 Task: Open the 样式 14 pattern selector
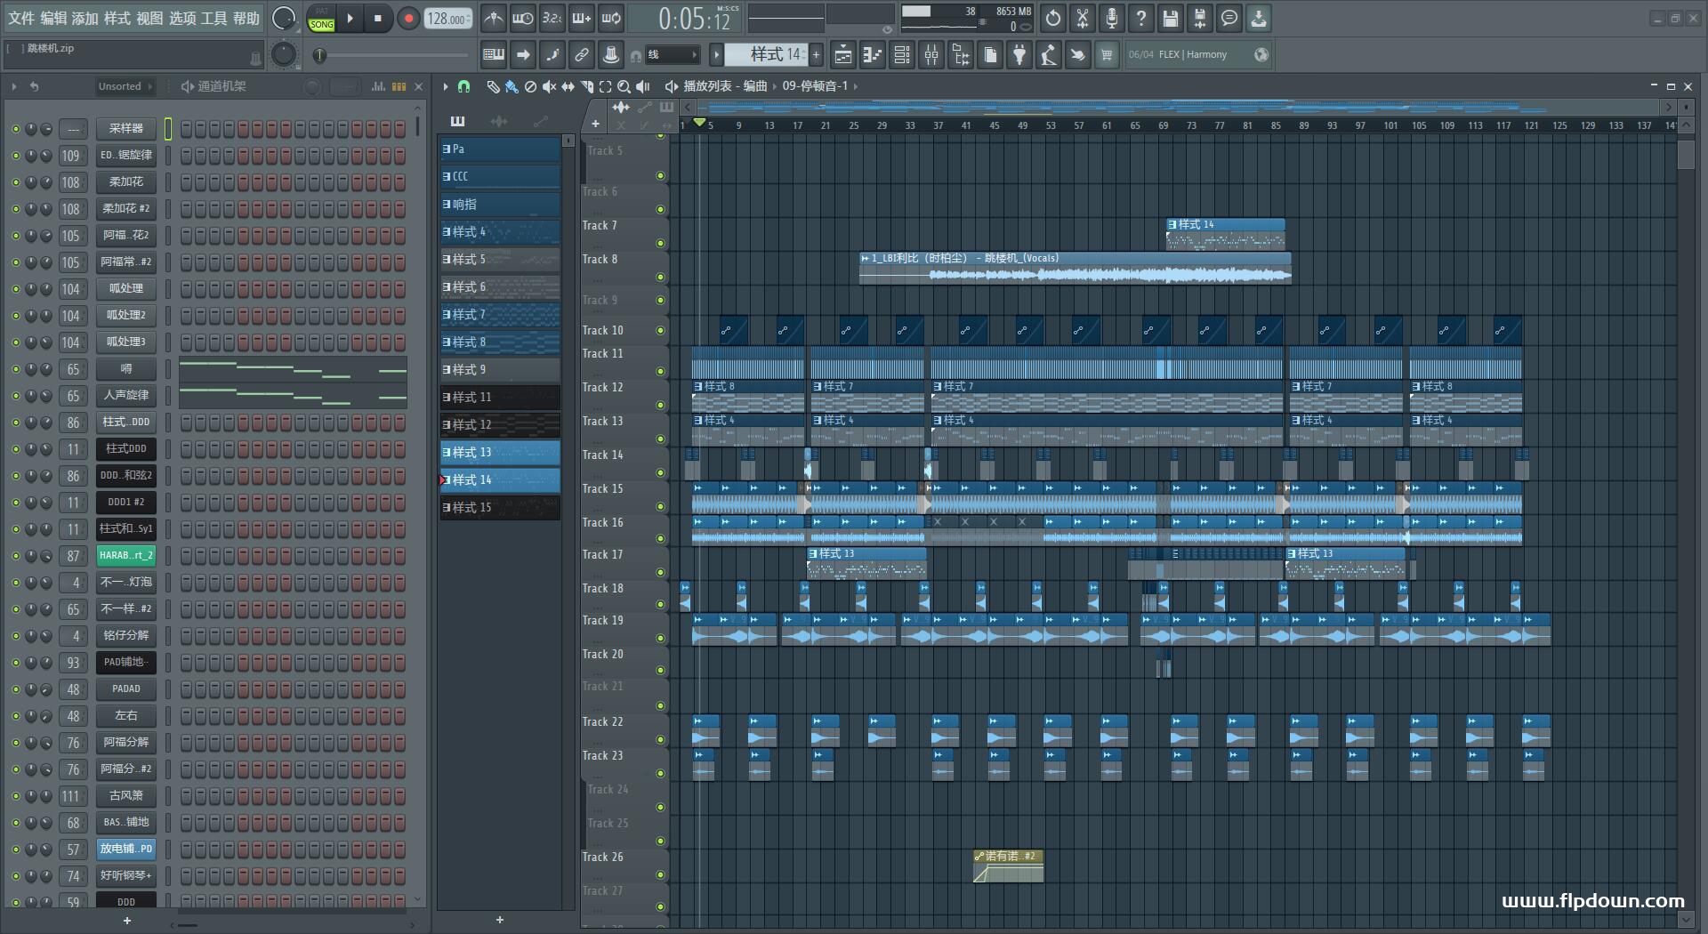point(767,55)
